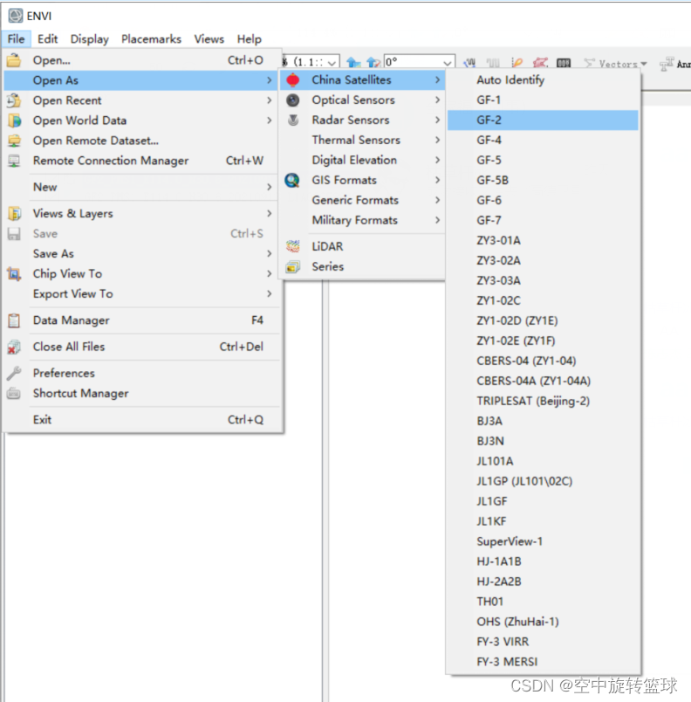691x702 pixels.
Task: Expand the Digital Elevation submenu
Action: click(x=363, y=161)
